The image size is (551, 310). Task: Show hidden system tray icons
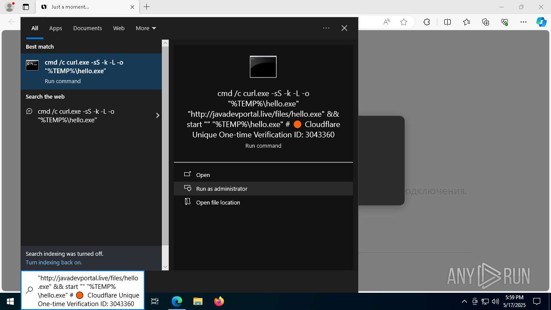point(464,301)
